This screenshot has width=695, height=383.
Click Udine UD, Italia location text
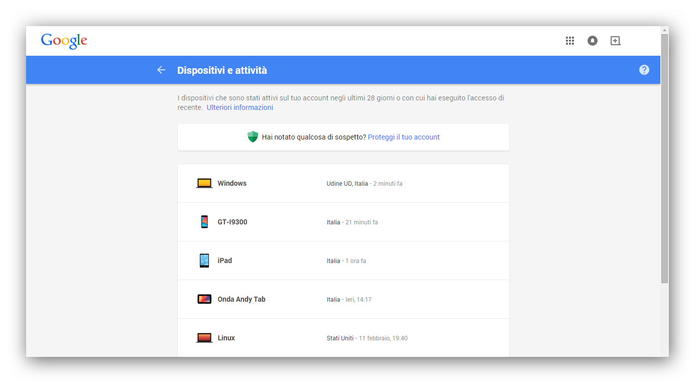(348, 184)
